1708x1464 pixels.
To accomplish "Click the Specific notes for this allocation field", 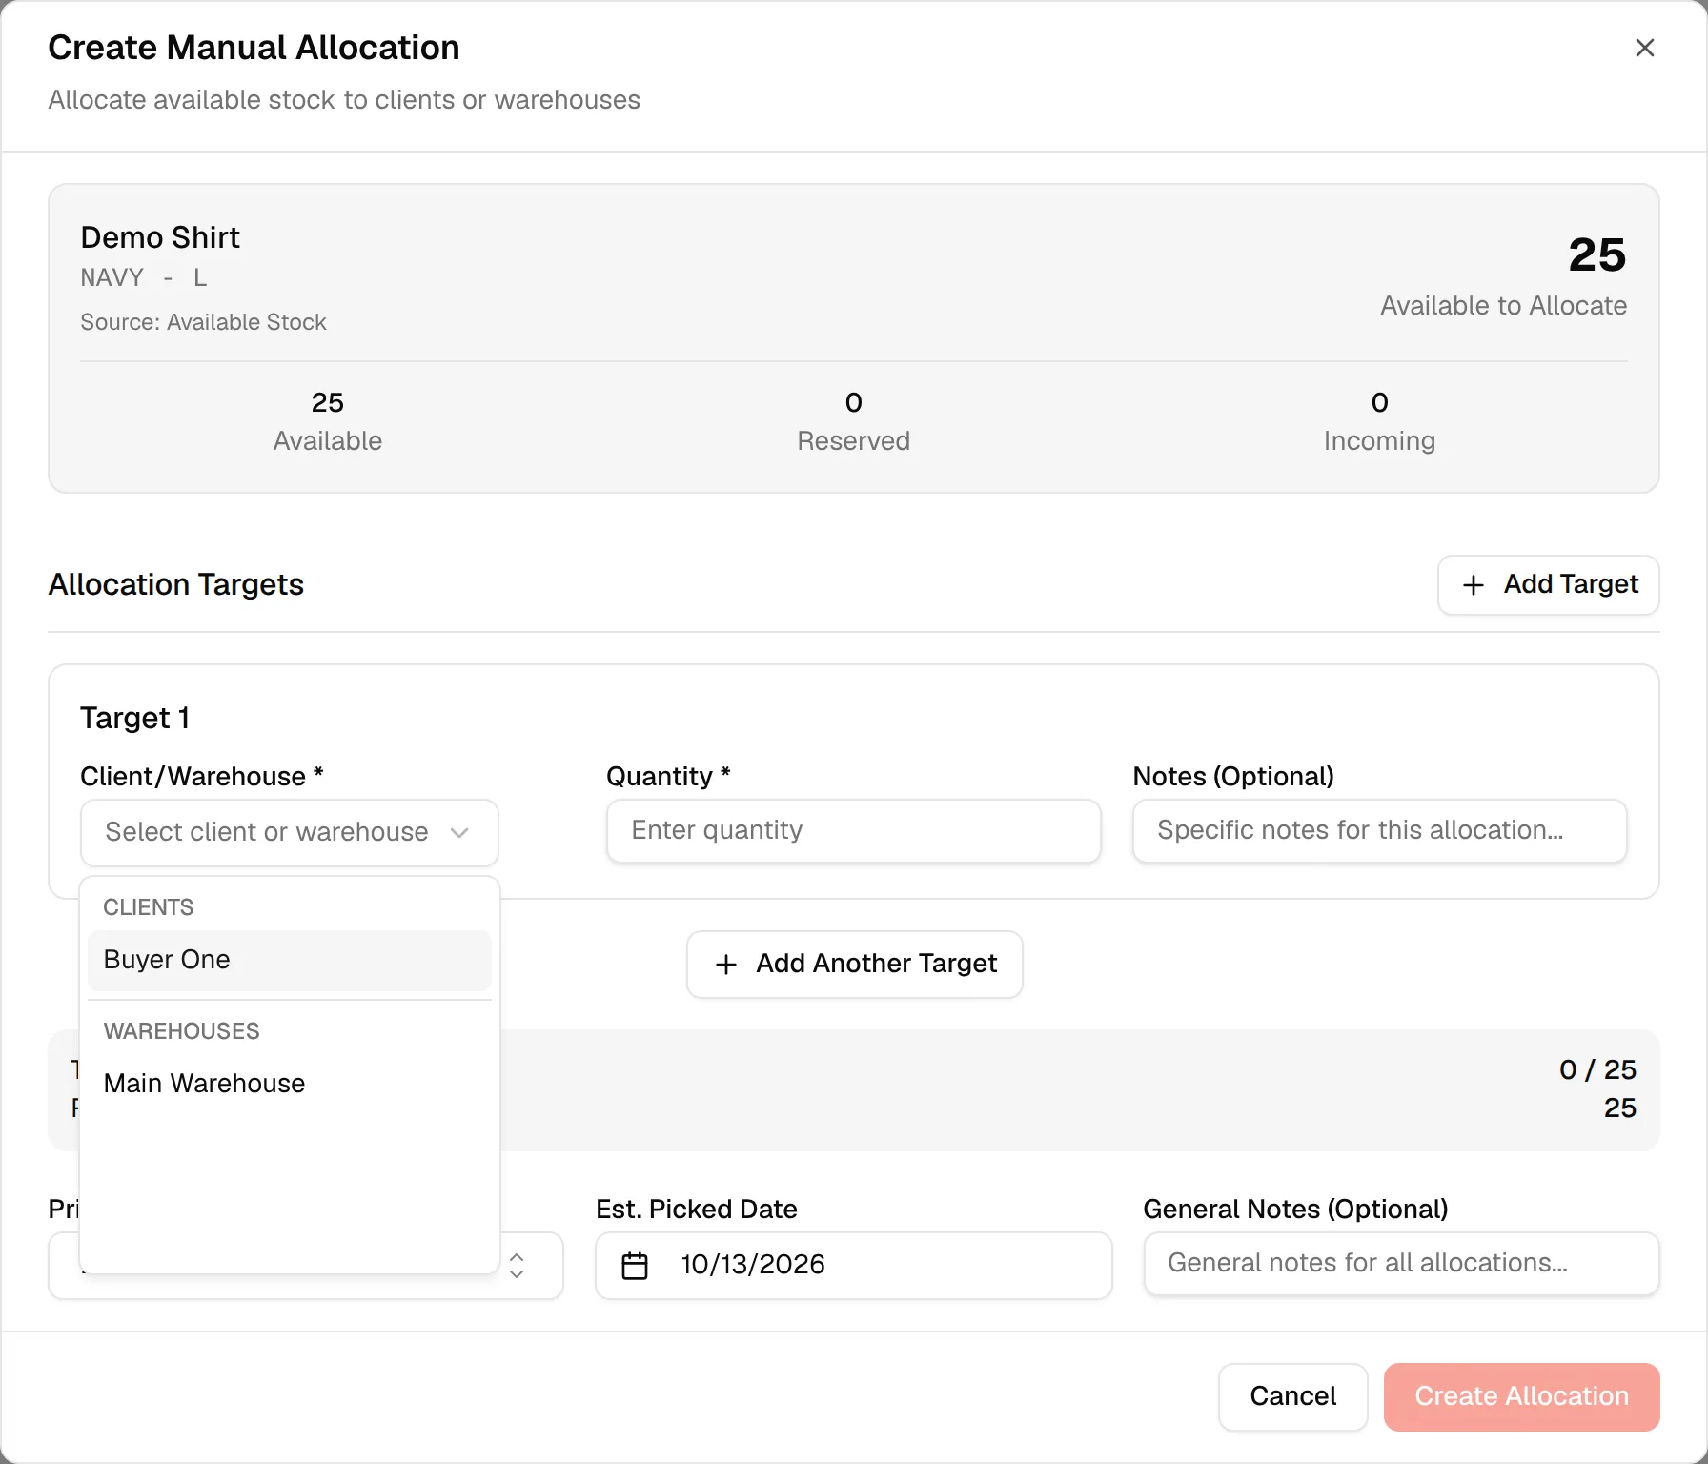I will pos(1380,830).
